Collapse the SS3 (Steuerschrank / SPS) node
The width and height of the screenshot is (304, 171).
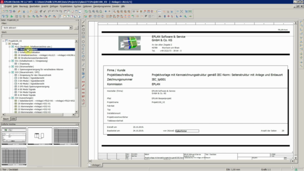9,72
